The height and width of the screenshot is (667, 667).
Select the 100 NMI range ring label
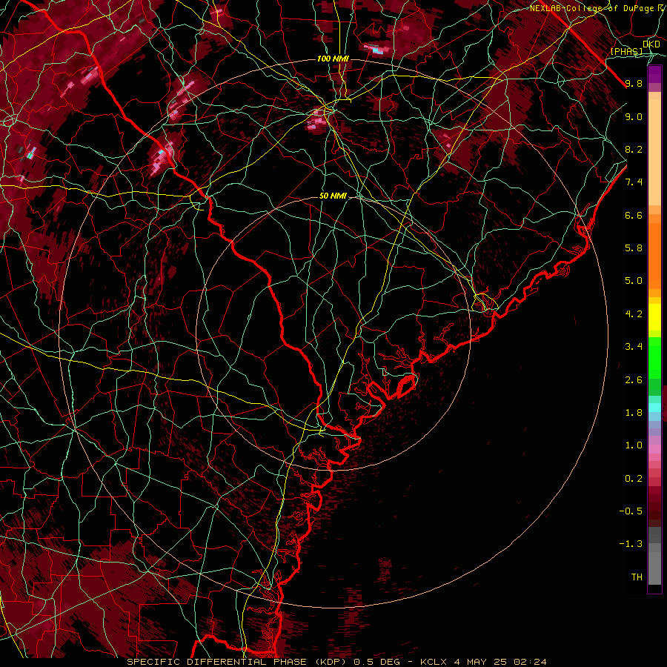333,59
